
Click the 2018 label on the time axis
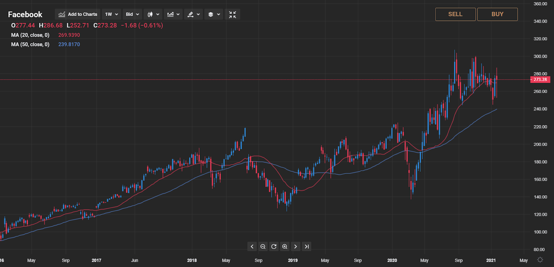click(192, 260)
